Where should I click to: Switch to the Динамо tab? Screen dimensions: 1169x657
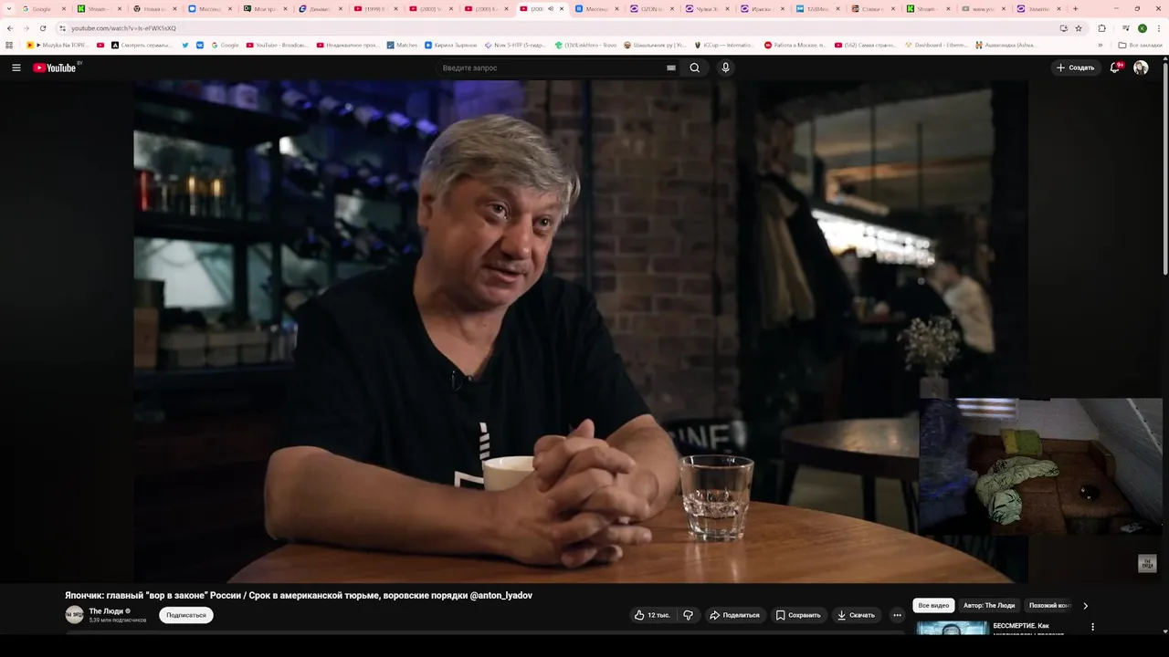(x=321, y=9)
